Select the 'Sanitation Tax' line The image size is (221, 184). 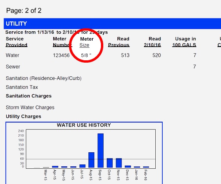pos(22,87)
